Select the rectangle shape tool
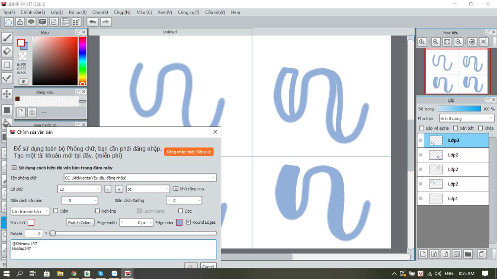This screenshot has width=497, height=279. pyautogui.click(x=7, y=64)
